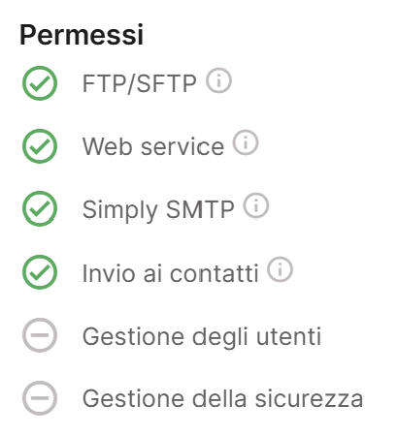398x436 pixels.
Task: Click the info icon next to FTP/SFTP
Action: pyautogui.click(x=218, y=80)
